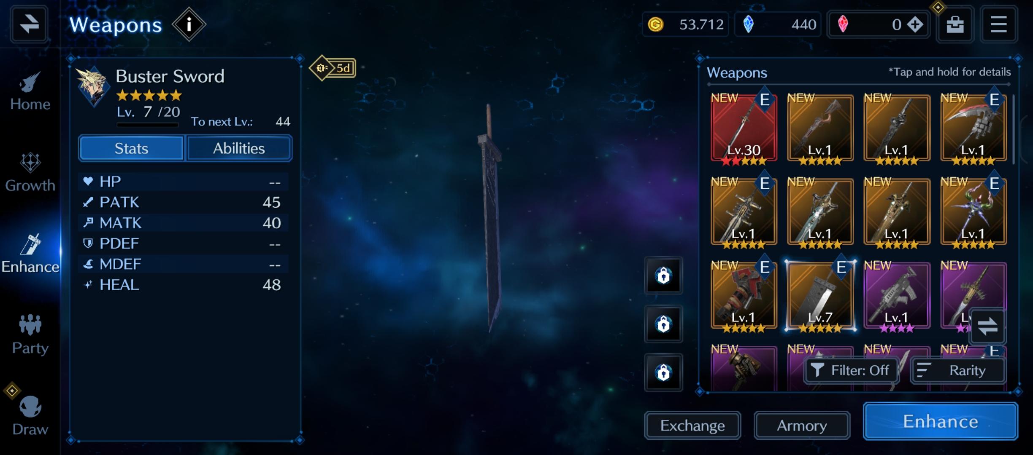Viewport: 1033px width, 455px height.
Task: Select the red Lv.30 weapon thumbnail
Action: point(744,128)
